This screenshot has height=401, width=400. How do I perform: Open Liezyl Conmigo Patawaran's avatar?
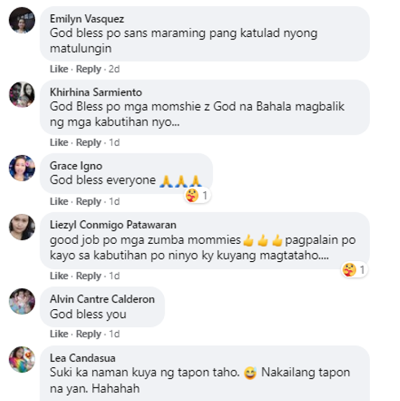tap(22, 227)
